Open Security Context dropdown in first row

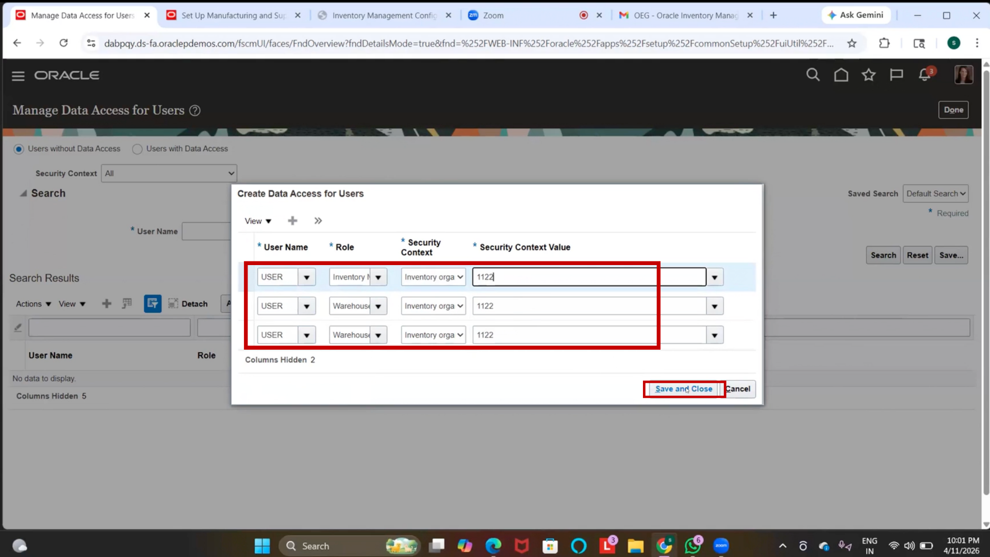point(433,277)
